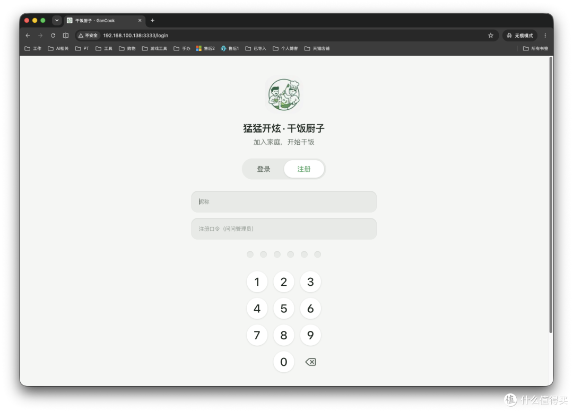The image size is (573, 412).
Task: Click the browser forward arrow
Action: pyautogui.click(x=40, y=36)
